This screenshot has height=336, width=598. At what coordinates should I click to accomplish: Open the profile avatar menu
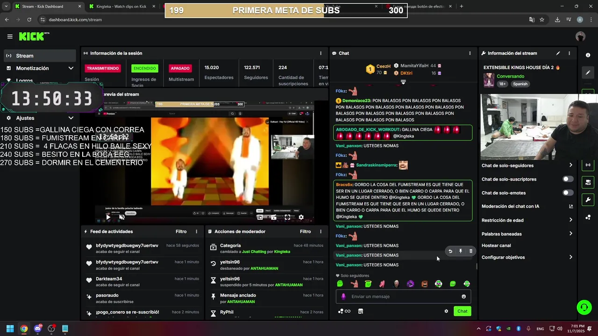pyautogui.click(x=580, y=36)
